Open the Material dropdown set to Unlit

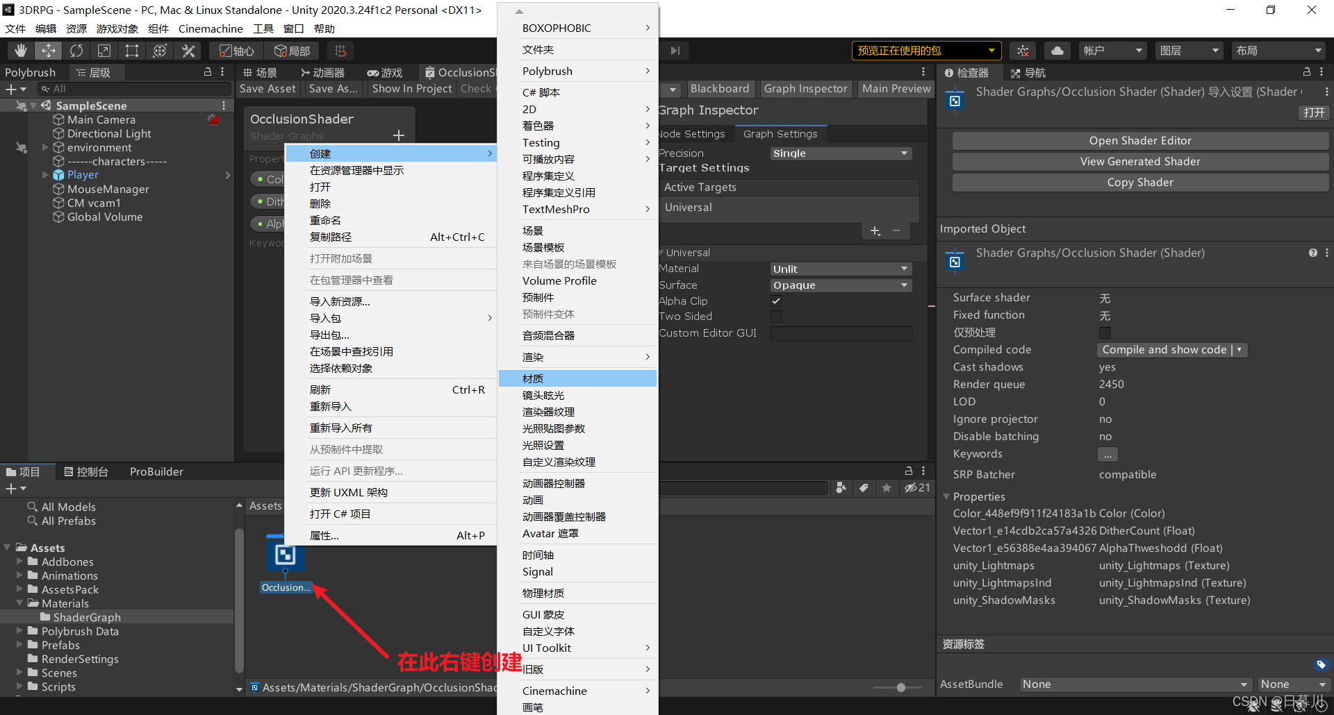pyautogui.click(x=841, y=269)
